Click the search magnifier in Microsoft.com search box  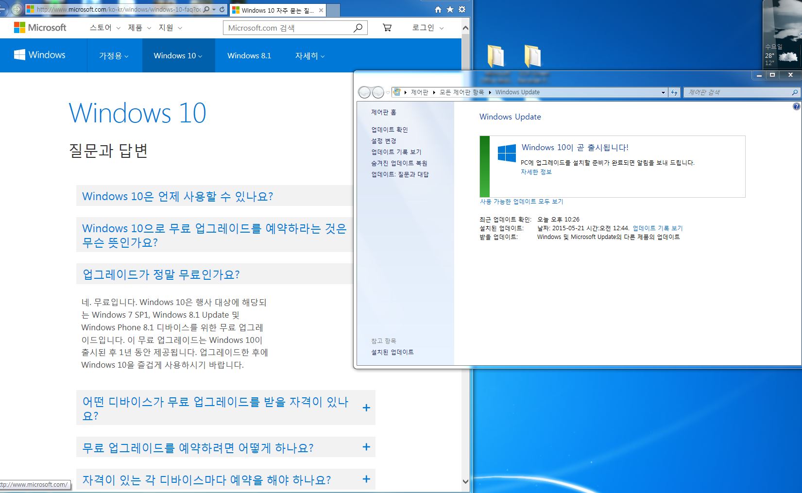click(x=358, y=28)
